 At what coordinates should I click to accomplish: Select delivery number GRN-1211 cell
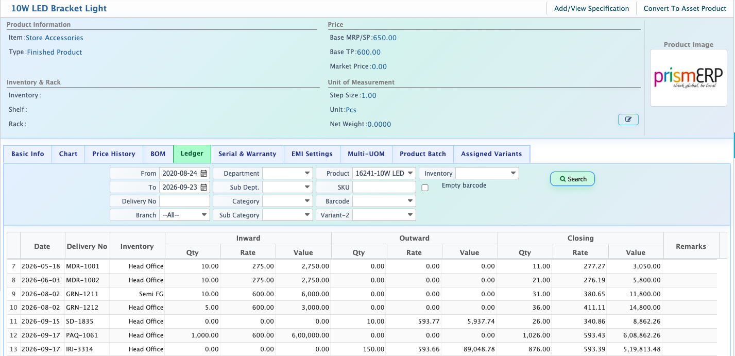87,294
